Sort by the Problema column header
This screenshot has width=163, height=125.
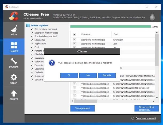95,34
